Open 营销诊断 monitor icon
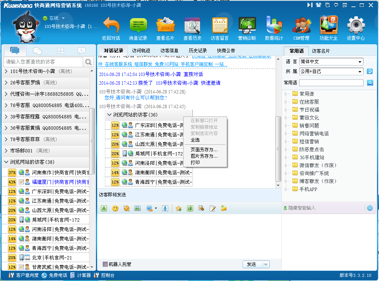 coord(247,29)
